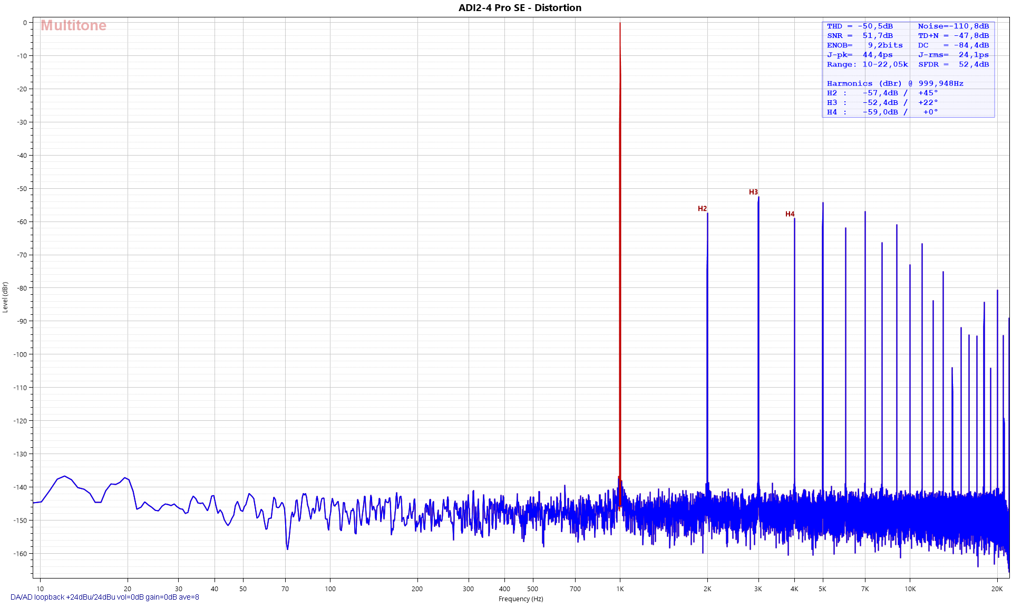The width and height of the screenshot is (1012, 607).
Task: Click the 500 tick on the frequency axis
Action: pos(533,589)
